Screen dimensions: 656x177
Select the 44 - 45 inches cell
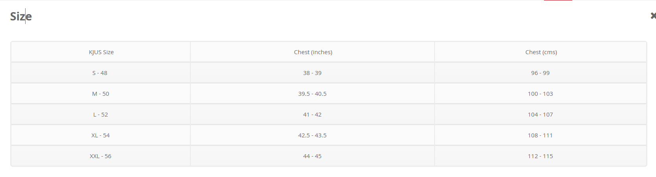pyautogui.click(x=312, y=156)
